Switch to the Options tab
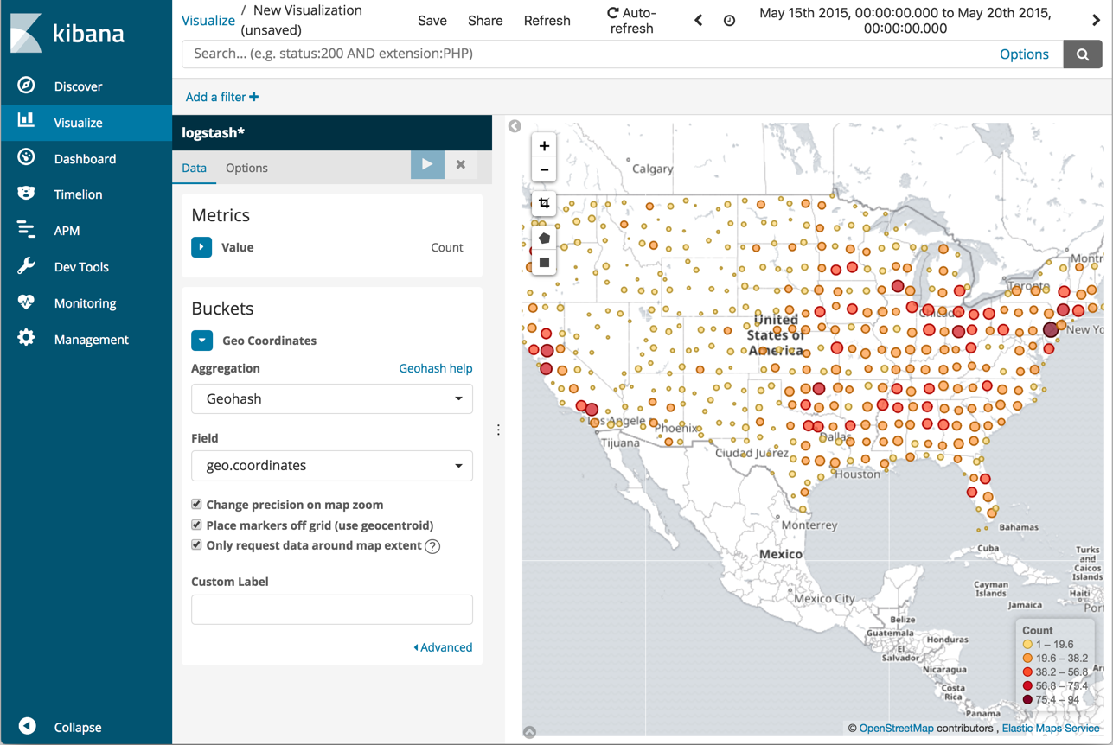1113x745 pixels. [x=246, y=168]
